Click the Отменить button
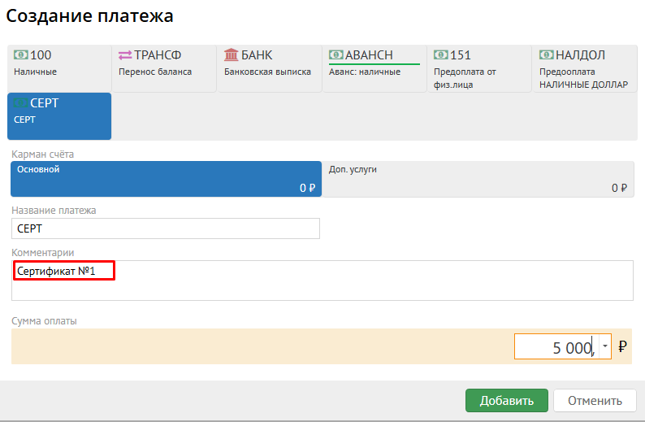Image resolution: width=645 pixels, height=422 pixels. pyautogui.click(x=595, y=401)
